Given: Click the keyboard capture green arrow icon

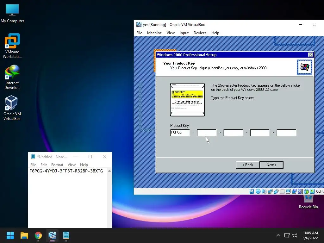Looking at the screenshot, I should coord(312,191).
